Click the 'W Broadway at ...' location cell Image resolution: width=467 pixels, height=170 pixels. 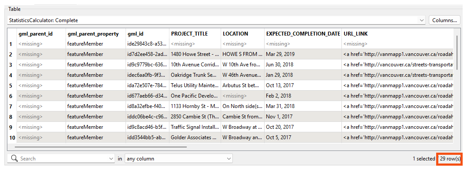243,127
